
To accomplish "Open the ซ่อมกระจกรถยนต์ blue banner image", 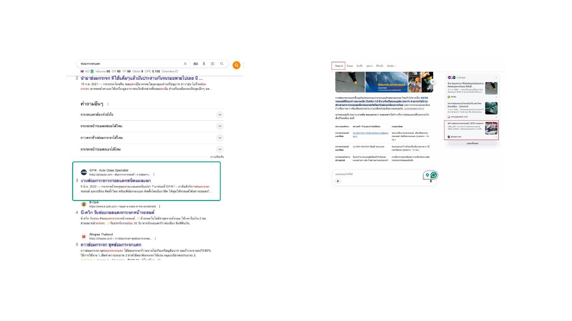I will click(x=386, y=82).
